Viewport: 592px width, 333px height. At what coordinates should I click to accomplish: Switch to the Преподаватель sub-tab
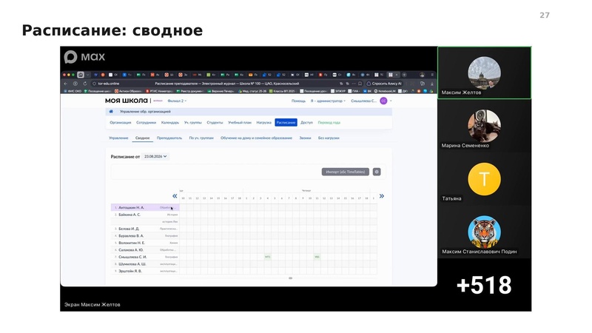click(x=169, y=138)
